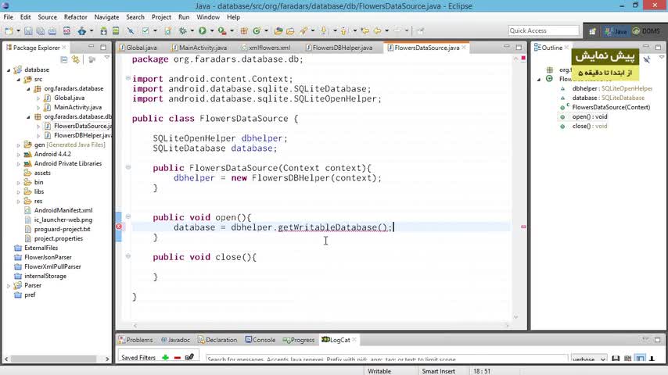Open the Declaration view tab
668x375 pixels.
pos(217,340)
